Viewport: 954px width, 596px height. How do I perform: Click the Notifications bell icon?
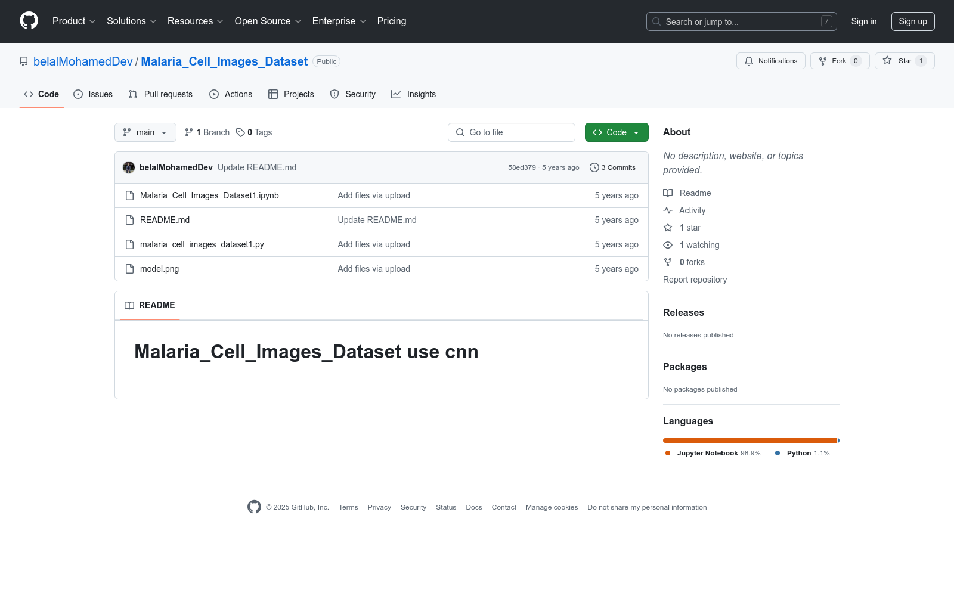749,61
